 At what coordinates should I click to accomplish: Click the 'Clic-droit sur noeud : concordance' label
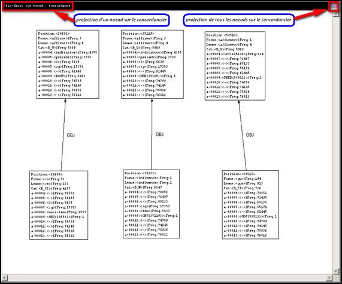pos(37,5)
